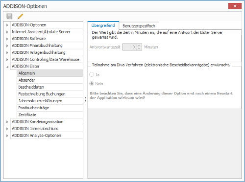The height and width of the screenshot is (182, 245).
Task: Increase Antwortwartezeit with up arrow
Action: click(x=139, y=45)
